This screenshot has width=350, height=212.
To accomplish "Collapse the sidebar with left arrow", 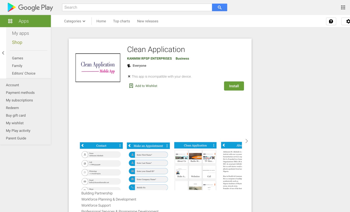I will coord(3,53).
